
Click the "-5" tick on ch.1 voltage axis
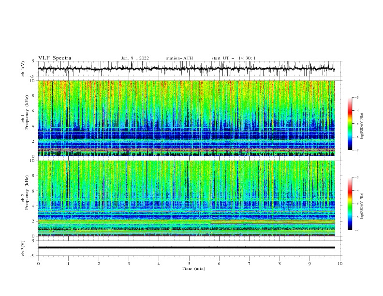tap(33, 76)
